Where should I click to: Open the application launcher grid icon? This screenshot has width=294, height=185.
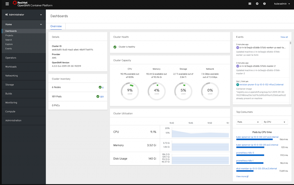[x=250, y=4]
